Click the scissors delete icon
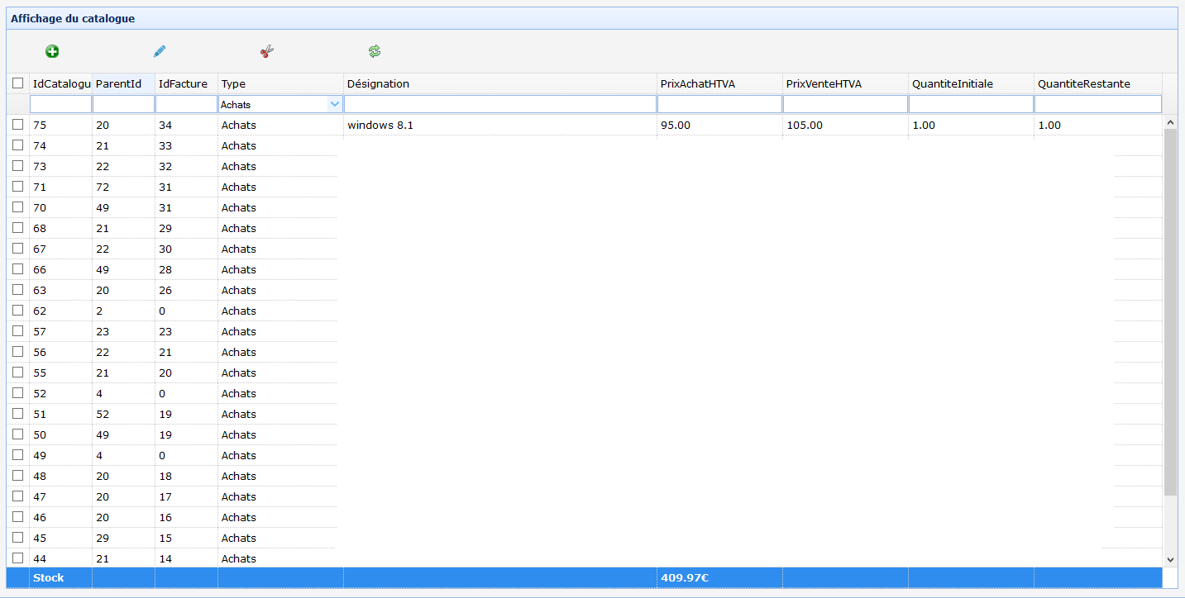Viewport: 1185px width, 598px height. [266, 52]
